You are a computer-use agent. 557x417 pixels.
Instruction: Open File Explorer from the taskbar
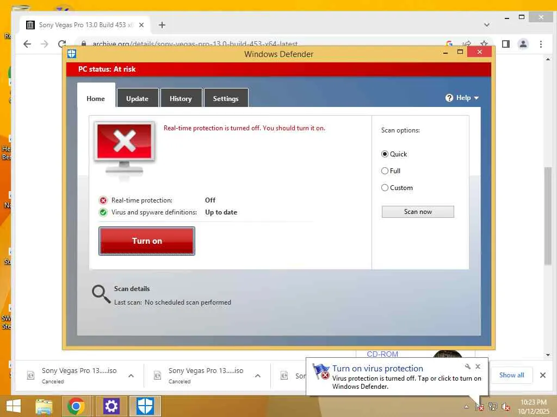click(45, 406)
